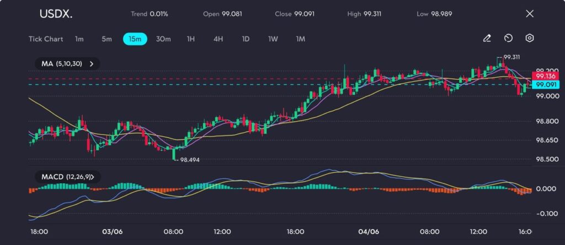Choose the 4H timeframe
The width and height of the screenshot is (565, 245).
(x=218, y=39)
